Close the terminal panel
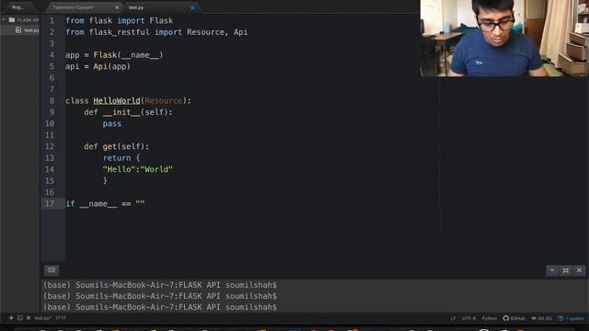The image size is (589, 331). point(579,270)
